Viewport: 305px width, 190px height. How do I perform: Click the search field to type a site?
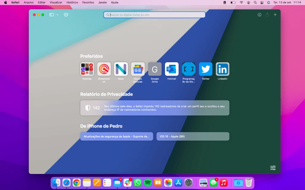pos(154,15)
